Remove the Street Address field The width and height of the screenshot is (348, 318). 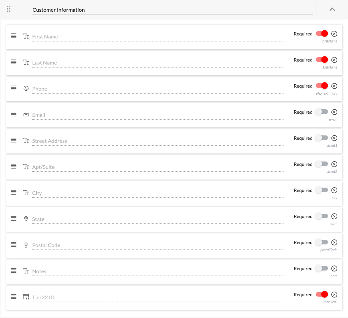[x=334, y=138]
